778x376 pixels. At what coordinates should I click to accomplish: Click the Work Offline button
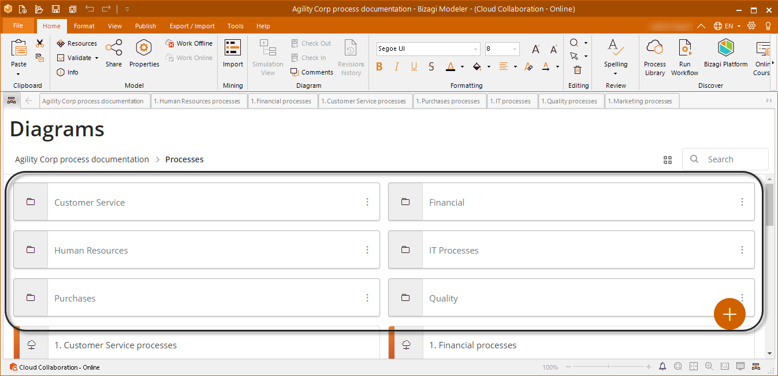[x=189, y=43]
